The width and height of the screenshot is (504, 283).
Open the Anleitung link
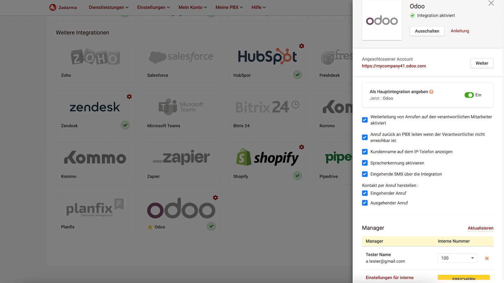[x=460, y=31]
